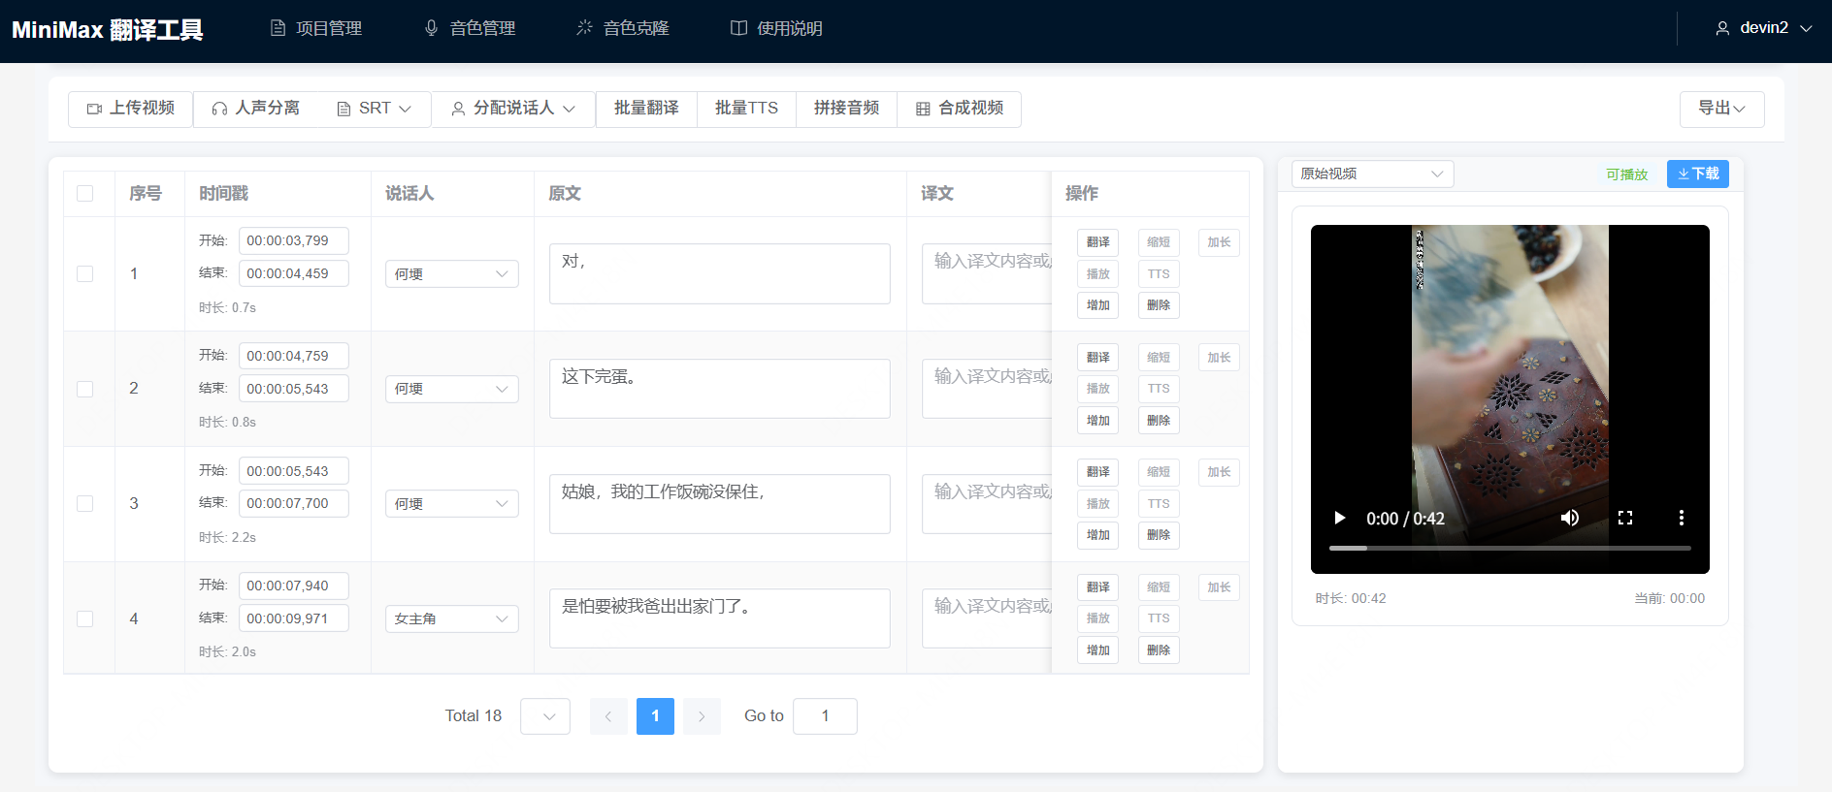Open speaker dropdown for row 2
The image size is (1832, 792).
(451, 389)
